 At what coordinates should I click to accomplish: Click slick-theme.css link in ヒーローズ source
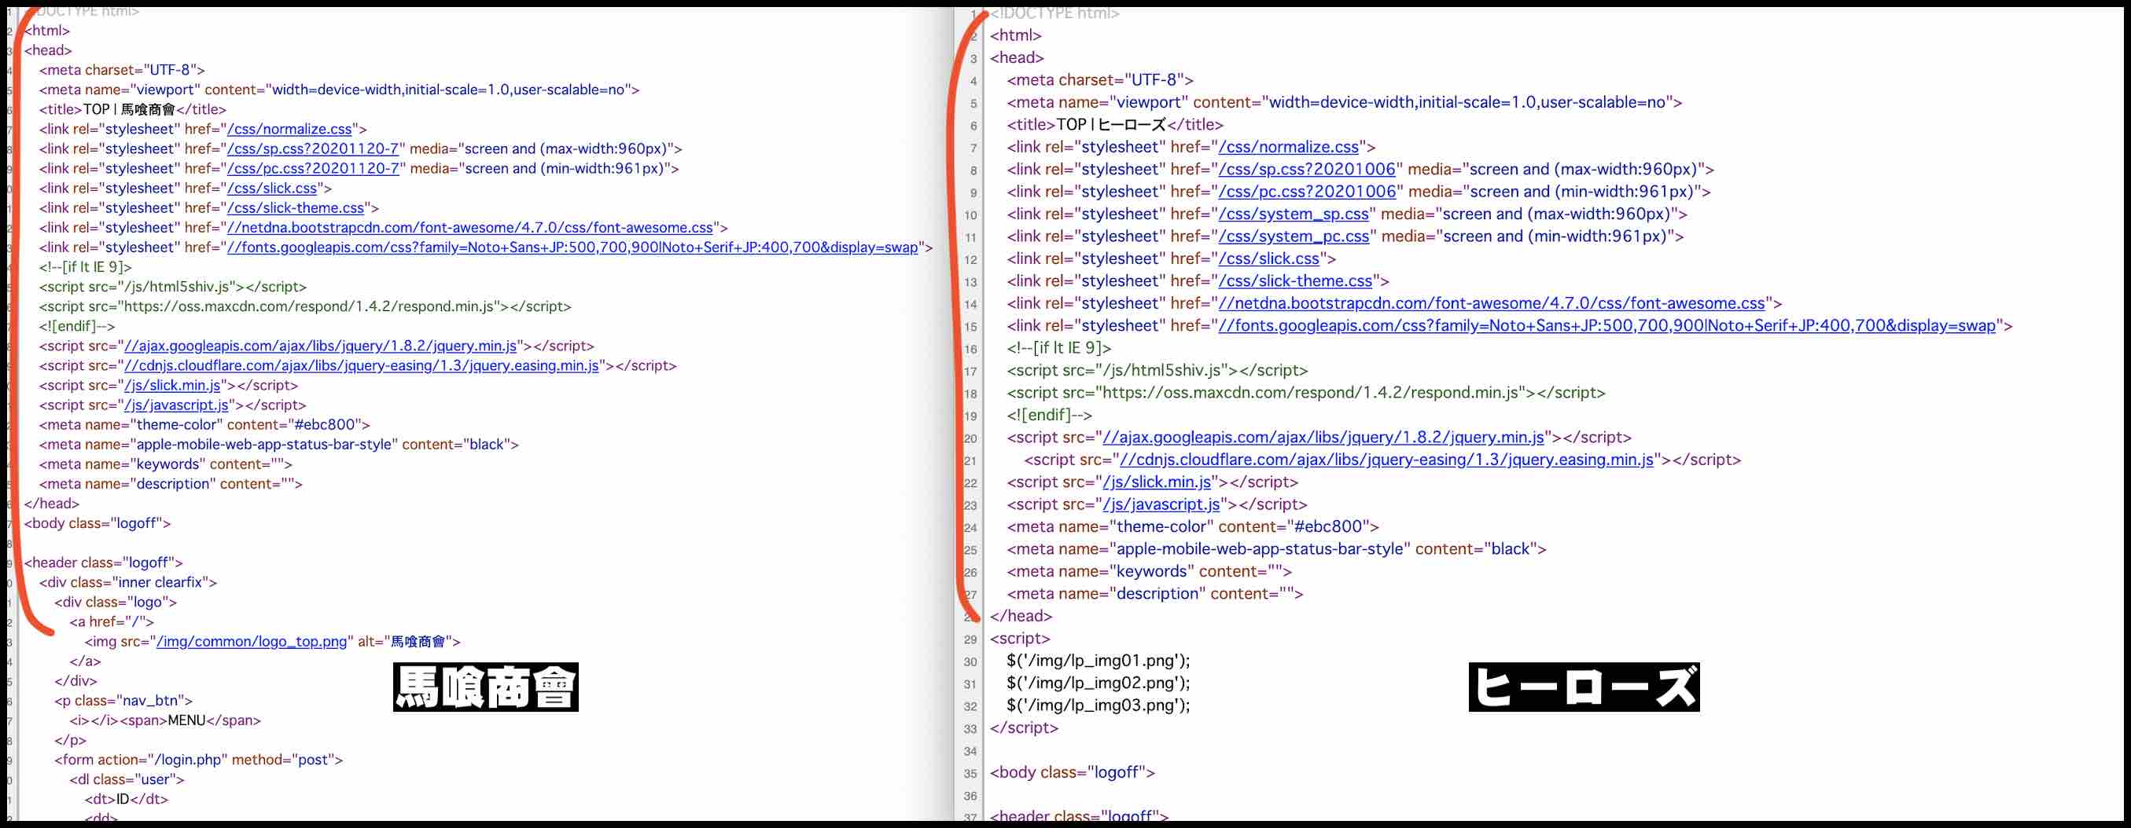[x=1294, y=281]
